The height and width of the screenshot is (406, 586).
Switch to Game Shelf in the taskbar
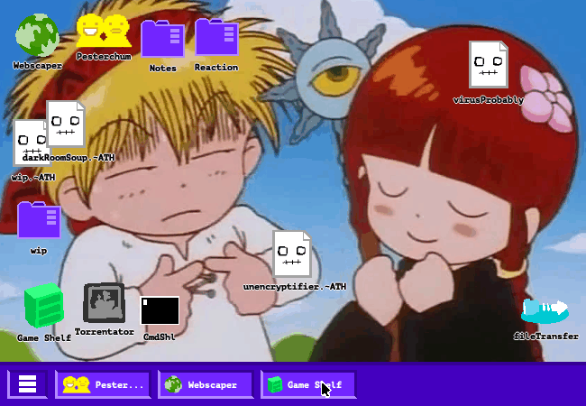(308, 384)
